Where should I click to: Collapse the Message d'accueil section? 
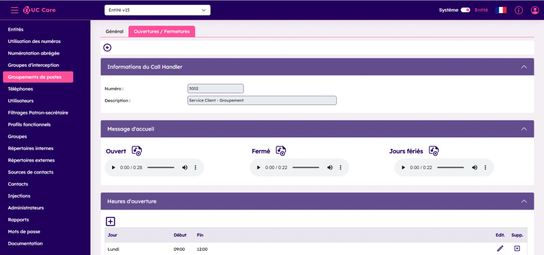point(524,129)
